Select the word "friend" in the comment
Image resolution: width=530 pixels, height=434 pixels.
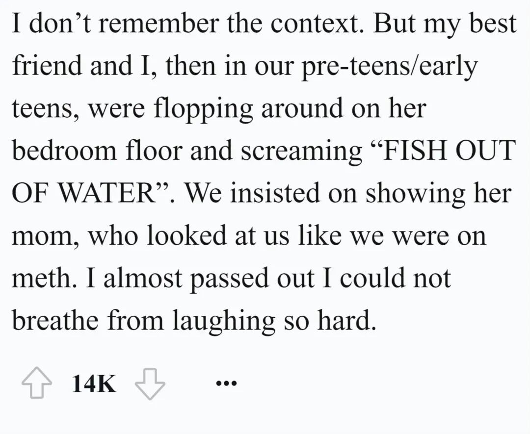(x=47, y=65)
